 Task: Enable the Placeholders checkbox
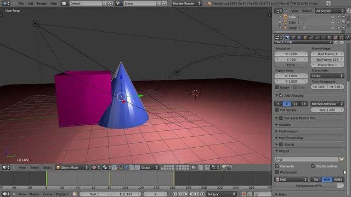[277, 172]
